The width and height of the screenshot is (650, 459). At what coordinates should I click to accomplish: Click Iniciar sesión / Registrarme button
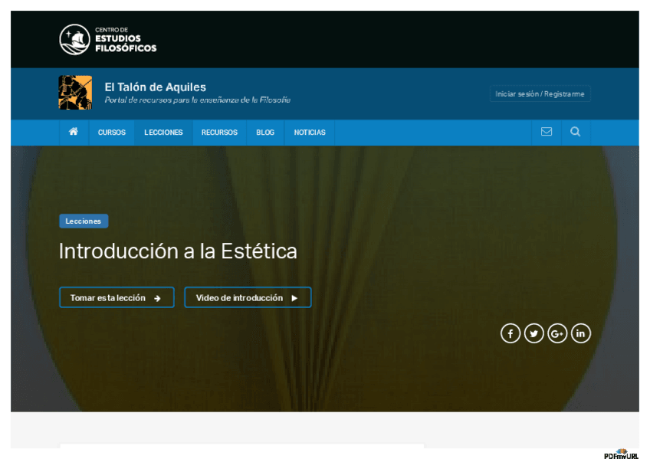[540, 94]
